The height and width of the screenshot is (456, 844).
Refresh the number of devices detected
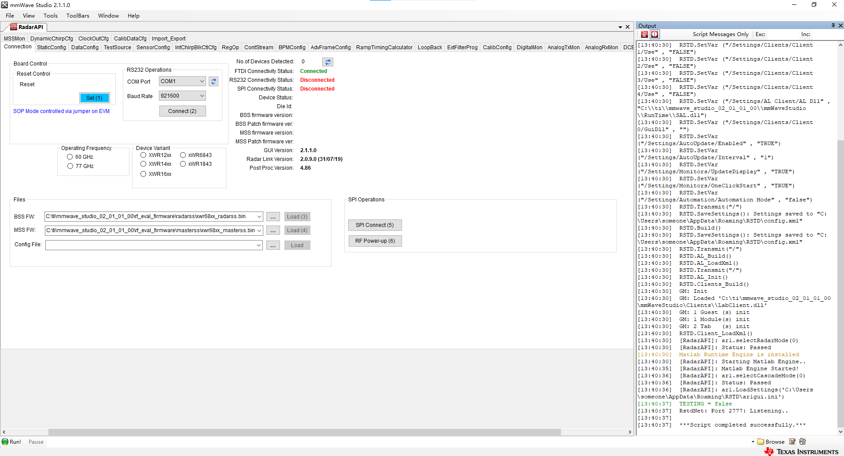(328, 62)
